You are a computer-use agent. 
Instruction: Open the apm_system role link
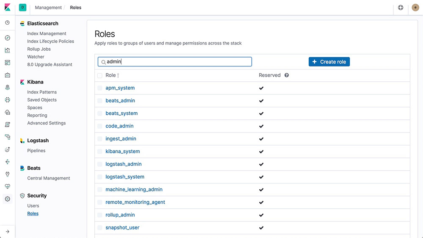pos(120,88)
